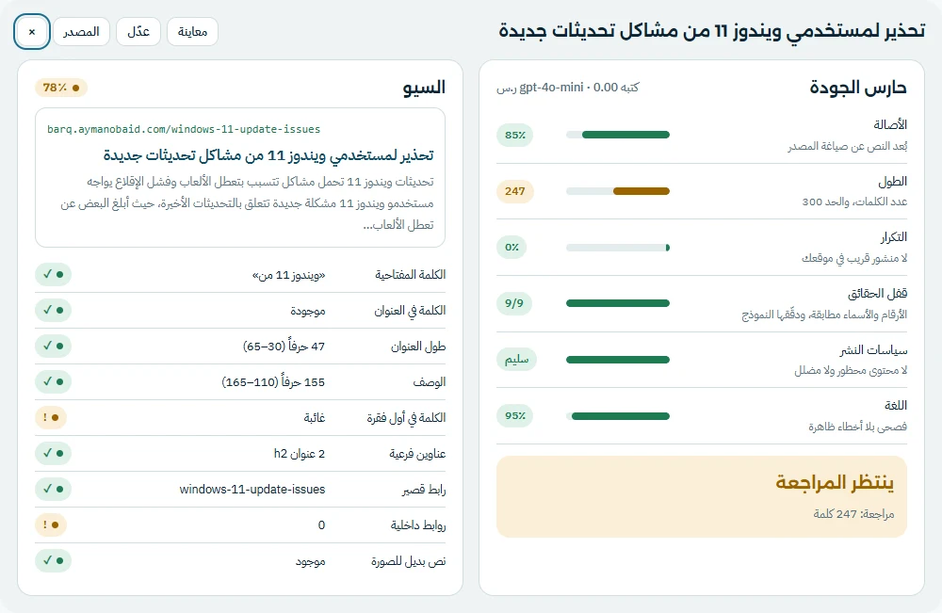Viewport: 942px width, 613px height.
Task: Click موجودة value in الكلمة في العنوان row
Action: point(308,311)
